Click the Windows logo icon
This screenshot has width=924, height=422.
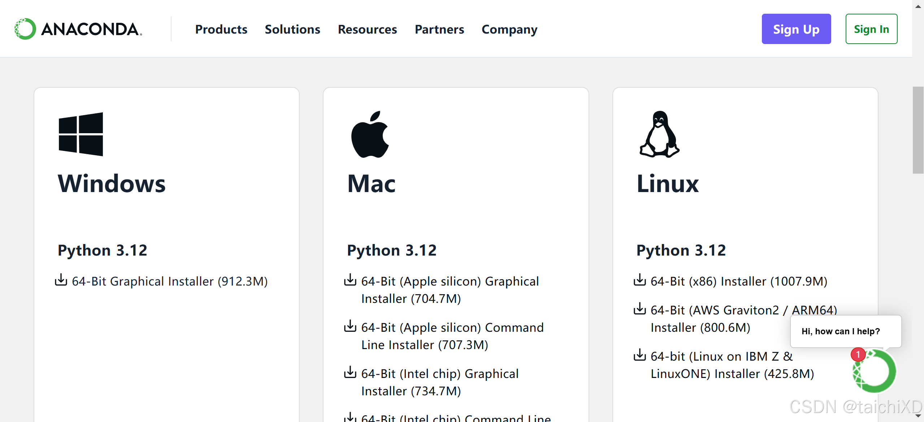[81, 134]
